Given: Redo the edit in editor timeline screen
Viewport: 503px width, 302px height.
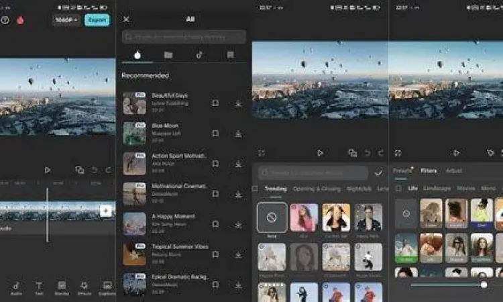Looking at the screenshot, I should pos(108,170).
